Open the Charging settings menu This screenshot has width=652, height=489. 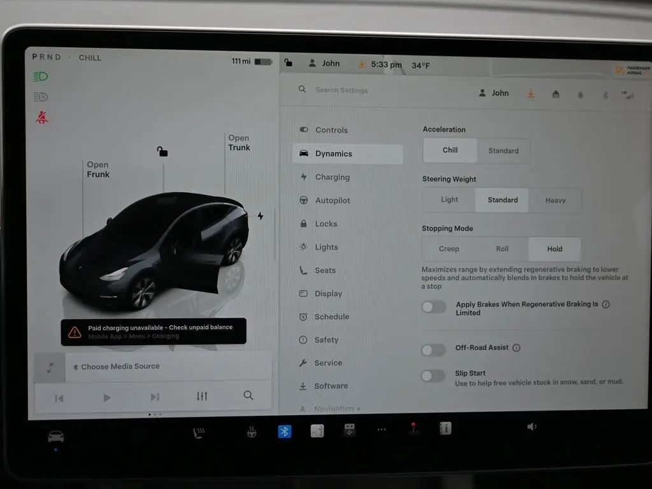[332, 177]
